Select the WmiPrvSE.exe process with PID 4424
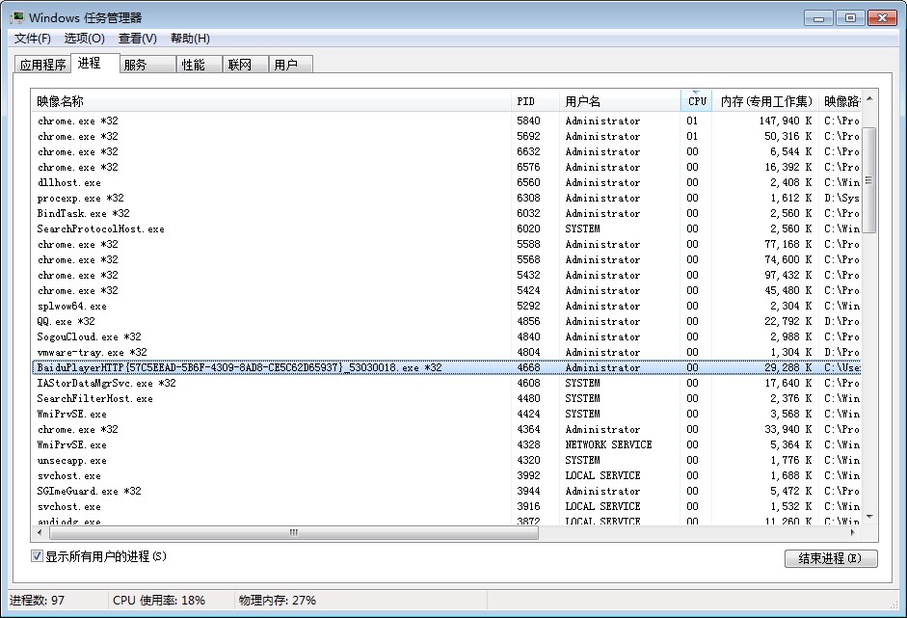Viewport: 907px width, 618px height. coord(446,414)
